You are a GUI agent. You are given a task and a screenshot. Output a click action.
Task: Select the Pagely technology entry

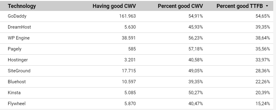click(15, 49)
